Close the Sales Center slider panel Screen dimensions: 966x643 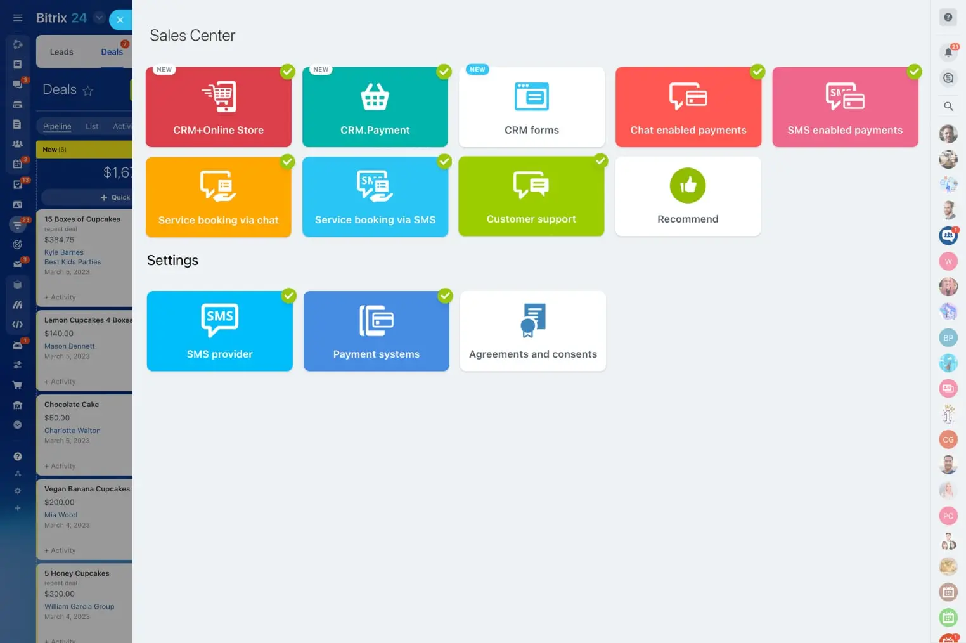coord(120,20)
